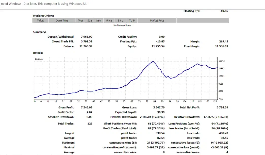Select the T / P column header

click(132, 21)
